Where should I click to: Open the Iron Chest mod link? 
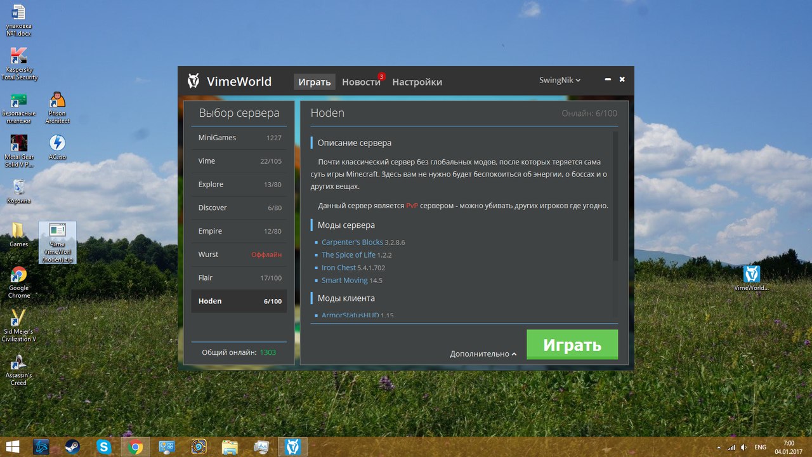point(338,267)
